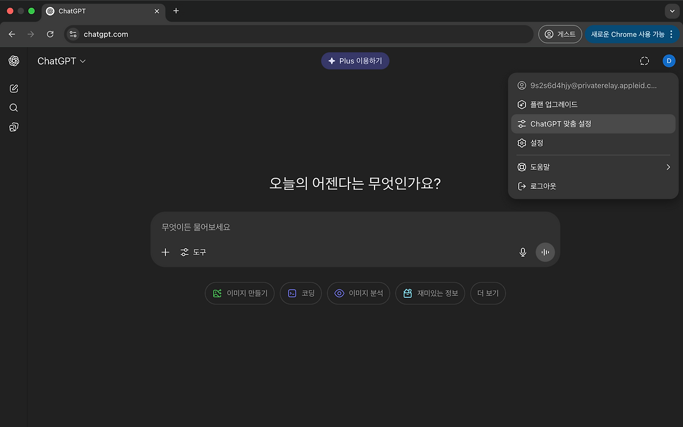Launch voice mode with the waveform button
The width and height of the screenshot is (683, 427).
pos(545,252)
